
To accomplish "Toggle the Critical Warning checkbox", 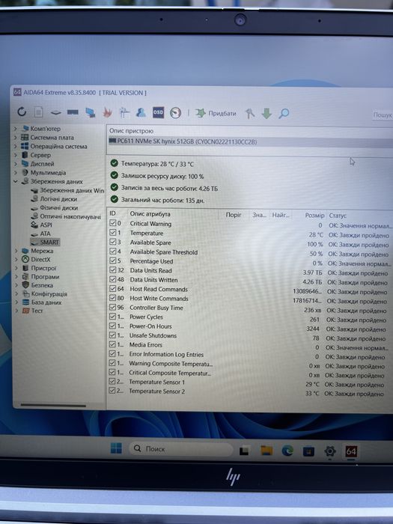I will [x=112, y=223].
